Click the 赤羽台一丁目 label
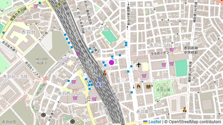The image size is (223, 125). (15, 77)
